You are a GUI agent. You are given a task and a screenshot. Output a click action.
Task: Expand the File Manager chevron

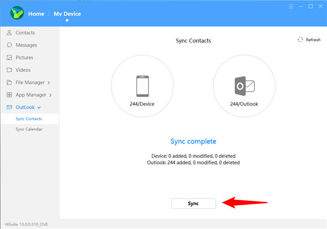pyautogui.click(x=49, y=83)
